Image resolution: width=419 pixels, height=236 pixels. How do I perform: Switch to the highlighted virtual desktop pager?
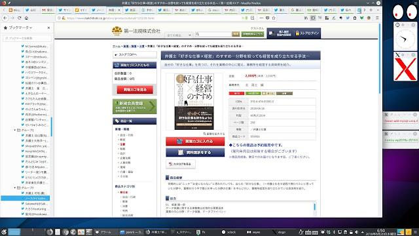pos(14,232)
